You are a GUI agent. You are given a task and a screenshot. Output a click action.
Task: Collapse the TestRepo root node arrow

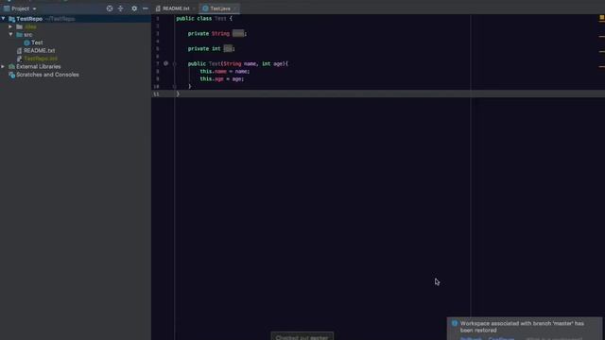pos(4,19)
